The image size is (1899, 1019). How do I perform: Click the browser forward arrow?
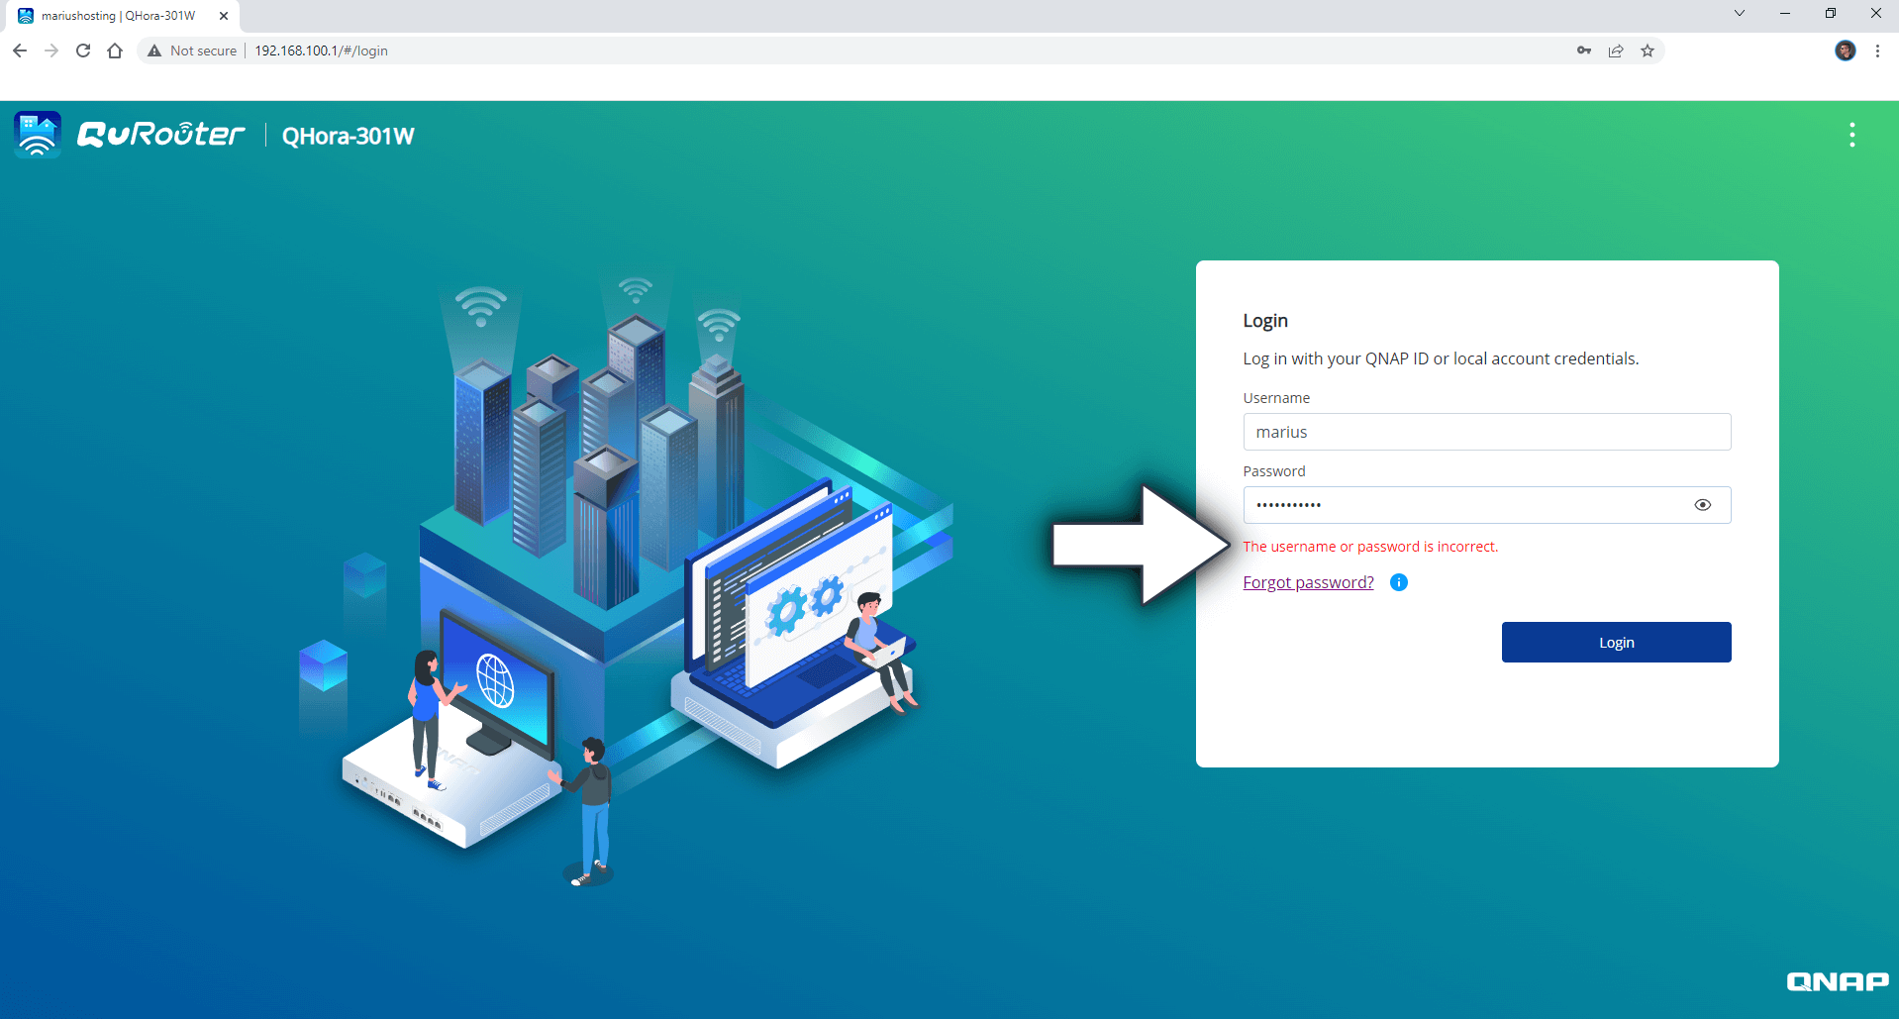51,51
